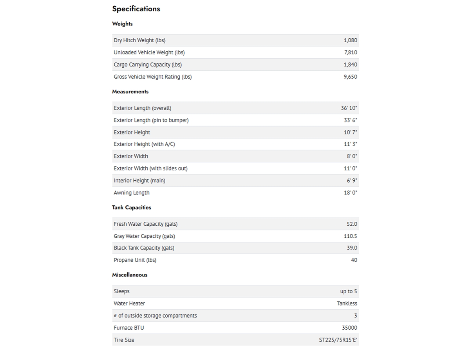Click Exterior Width (with slides out) label
Screen dimensions: 470x352
[150, 169]
